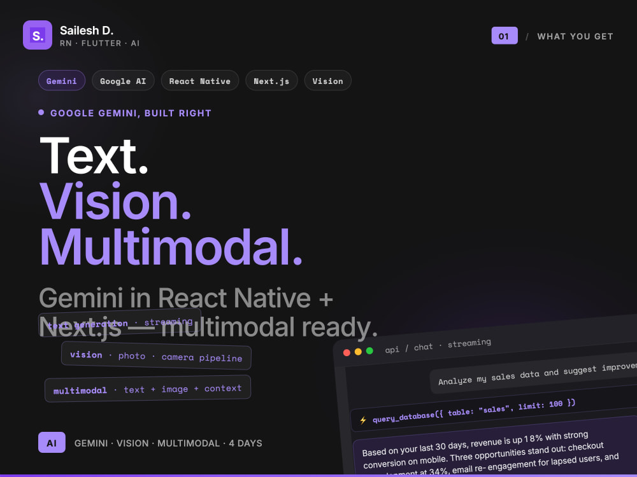This screenshot has width=637, height=477.
Task: Click the yellow window dot in chat window
Action: pos(358,352)
